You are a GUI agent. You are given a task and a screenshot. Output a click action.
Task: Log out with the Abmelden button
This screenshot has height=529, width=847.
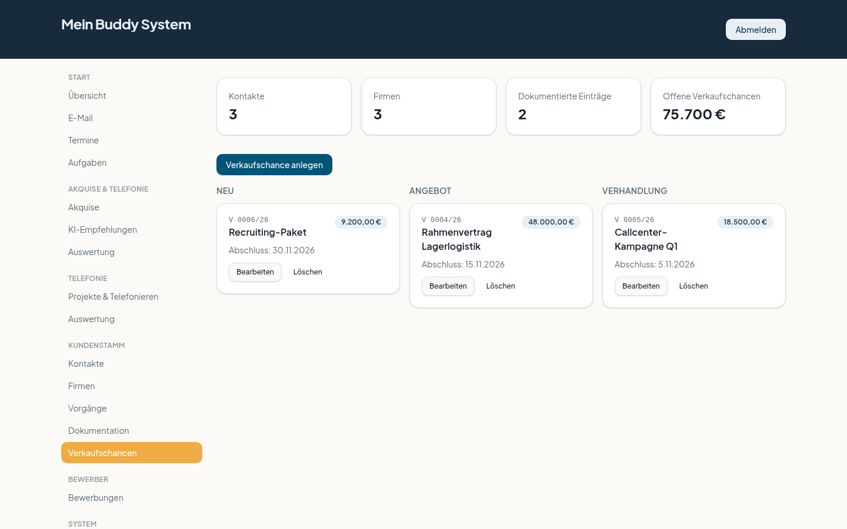(x=756, y=29)
